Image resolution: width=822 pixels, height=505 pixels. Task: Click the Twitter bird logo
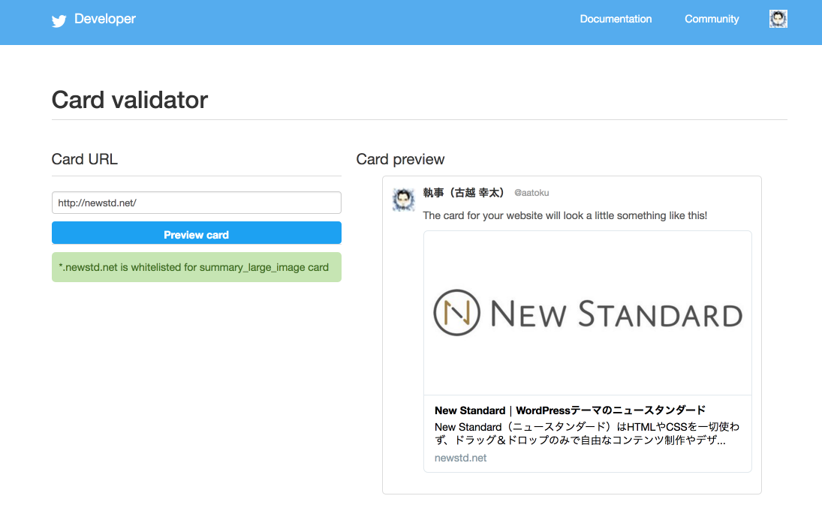click(59, 20)
